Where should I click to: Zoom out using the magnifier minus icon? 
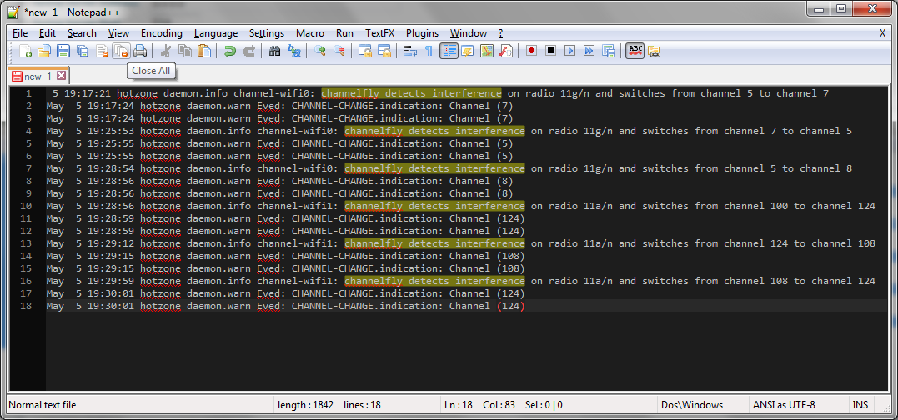tap(339, 52)
